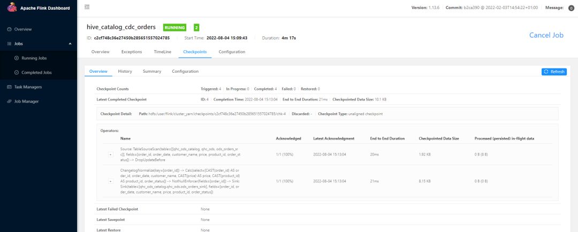The image size is (578, 232).
Task: Switch to the Exceptions tab
Action: click(x=132, y=52)
